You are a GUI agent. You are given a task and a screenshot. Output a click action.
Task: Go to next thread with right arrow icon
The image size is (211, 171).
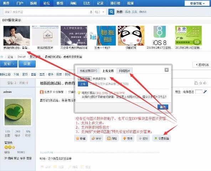(205, 83)
